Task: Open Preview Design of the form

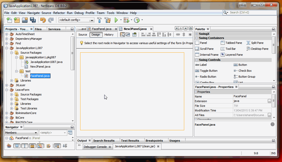Action: coord(135,34)
